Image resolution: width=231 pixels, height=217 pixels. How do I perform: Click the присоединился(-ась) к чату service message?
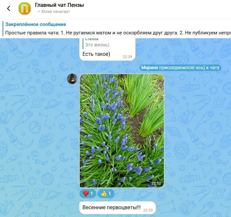pyautogui.click(x=189, y=67)
